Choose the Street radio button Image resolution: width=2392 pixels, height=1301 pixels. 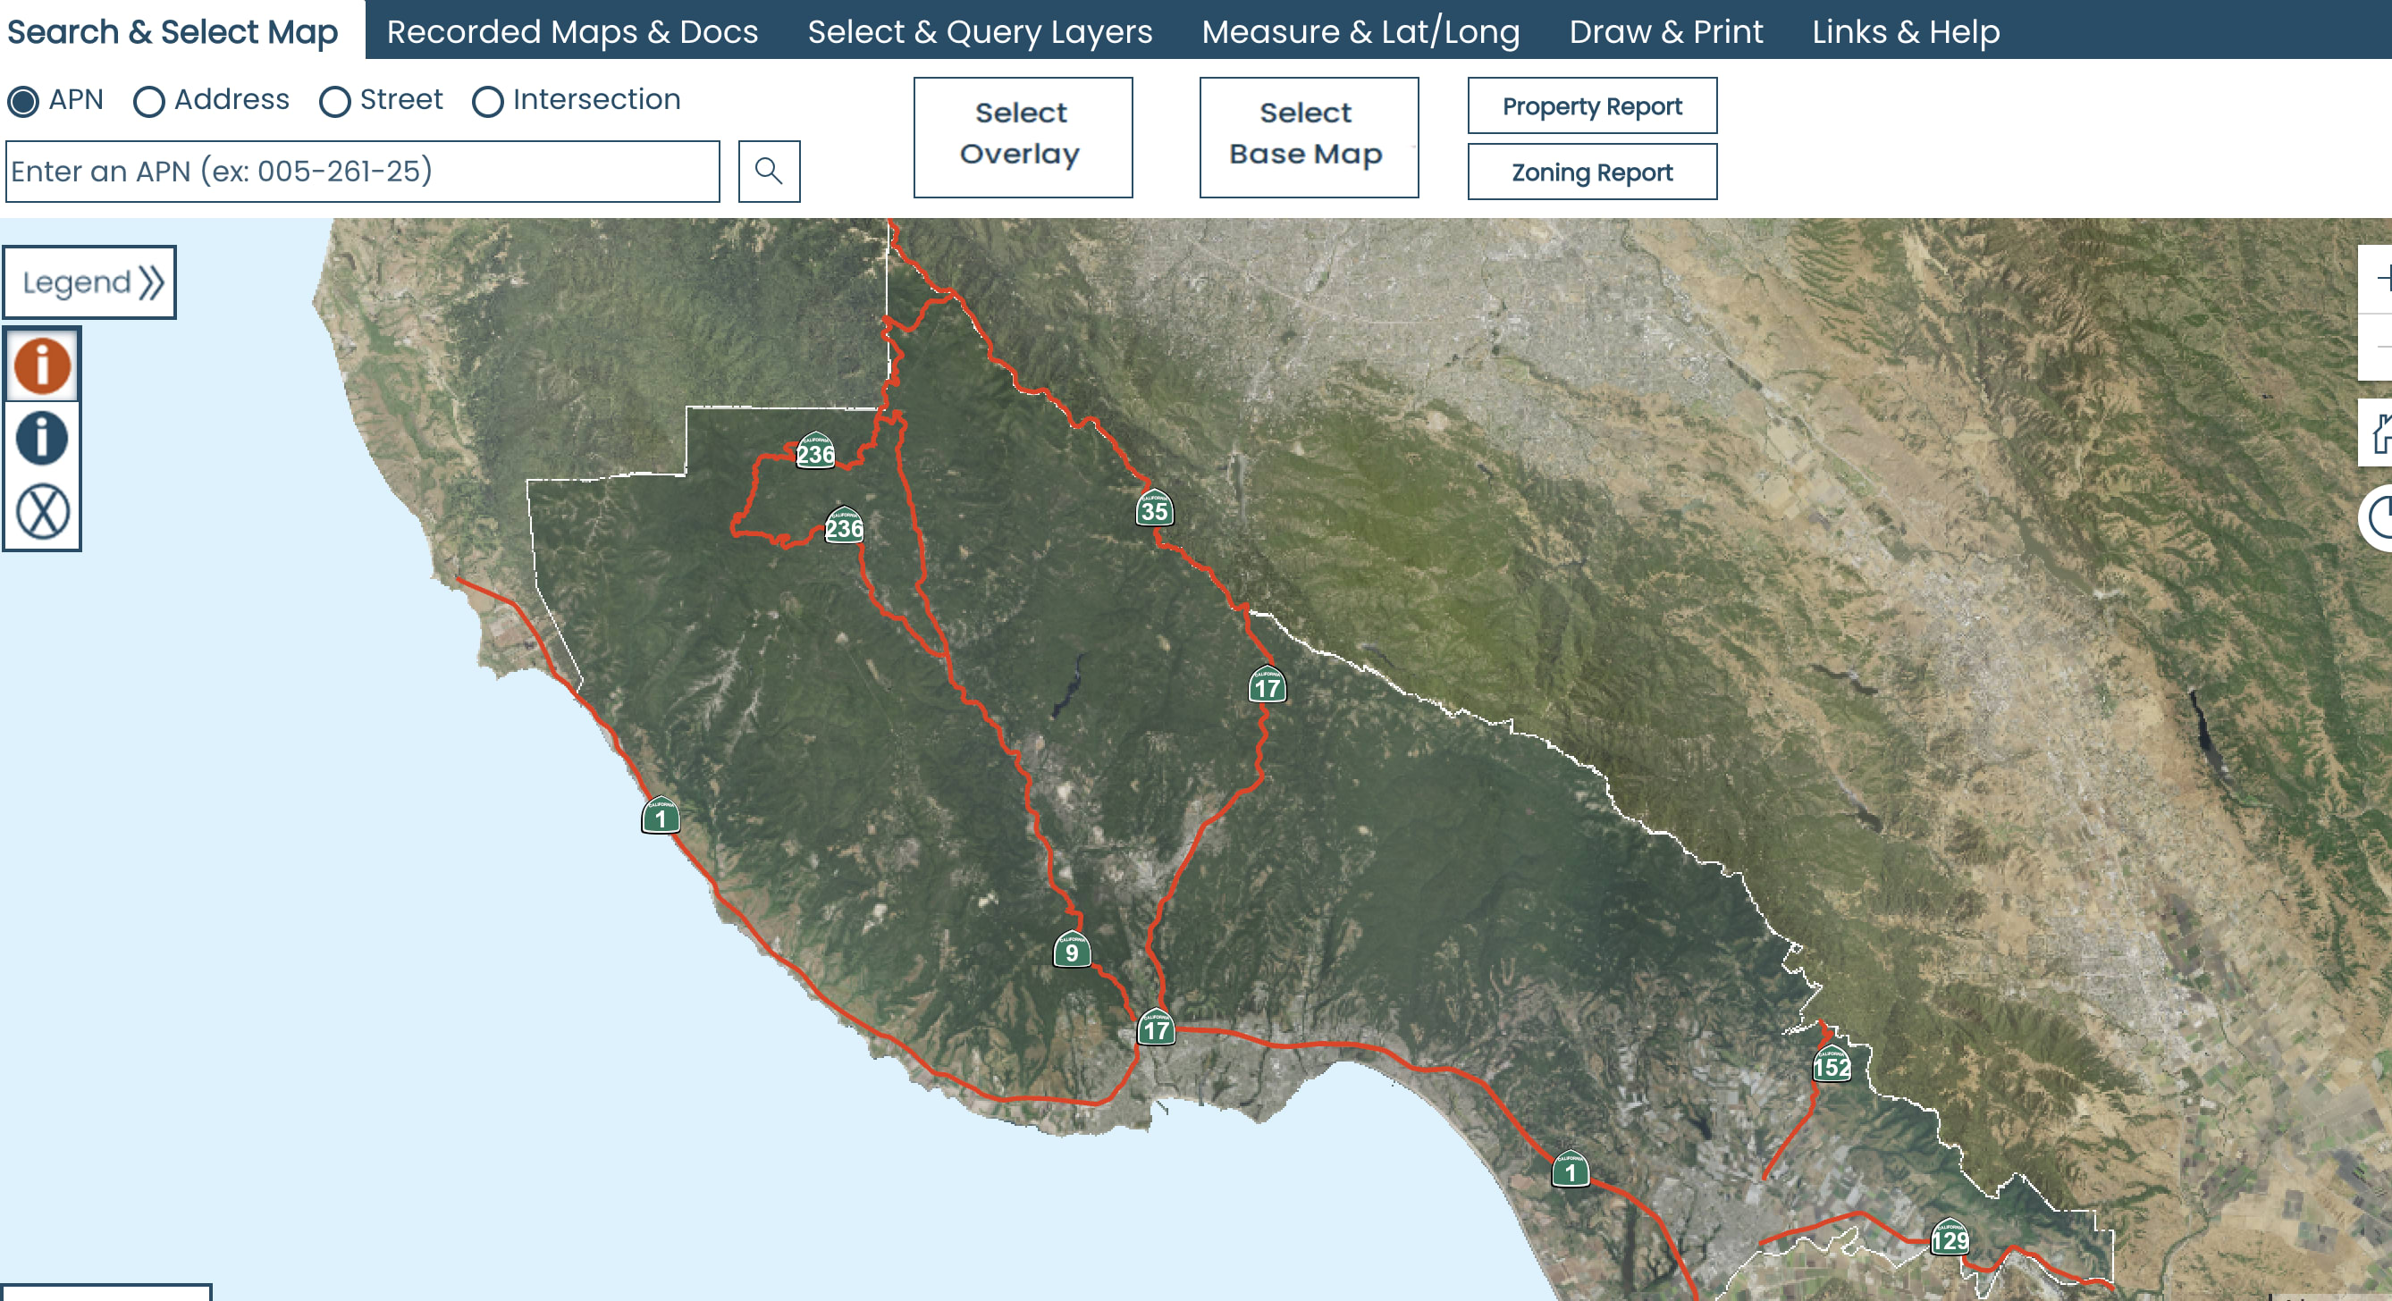point(334,101)
